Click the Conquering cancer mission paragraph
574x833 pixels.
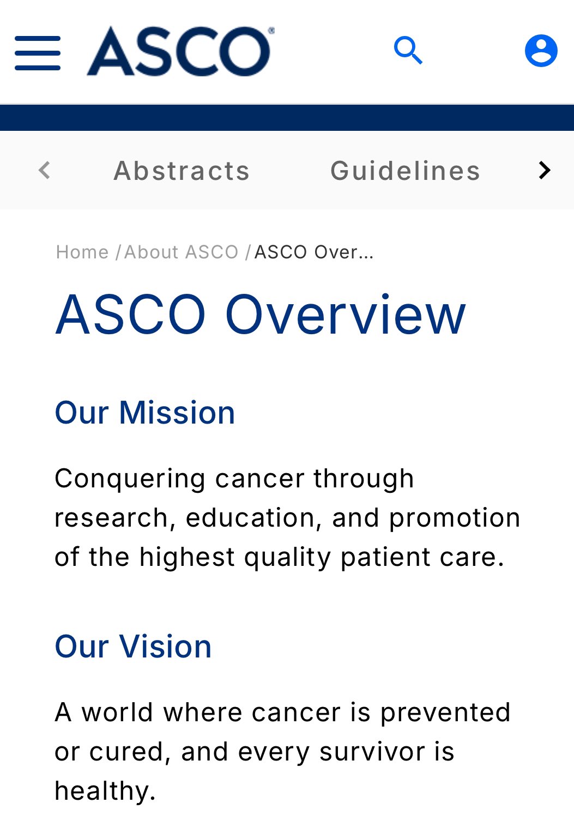pyautogui.click(x=287, y=518)
